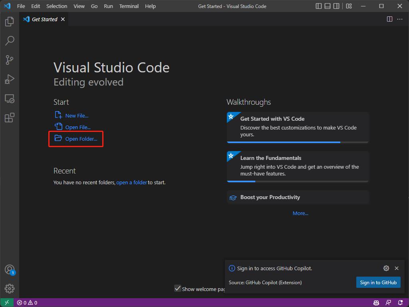Open the Copilot notification settings gear

pos(386,268)
